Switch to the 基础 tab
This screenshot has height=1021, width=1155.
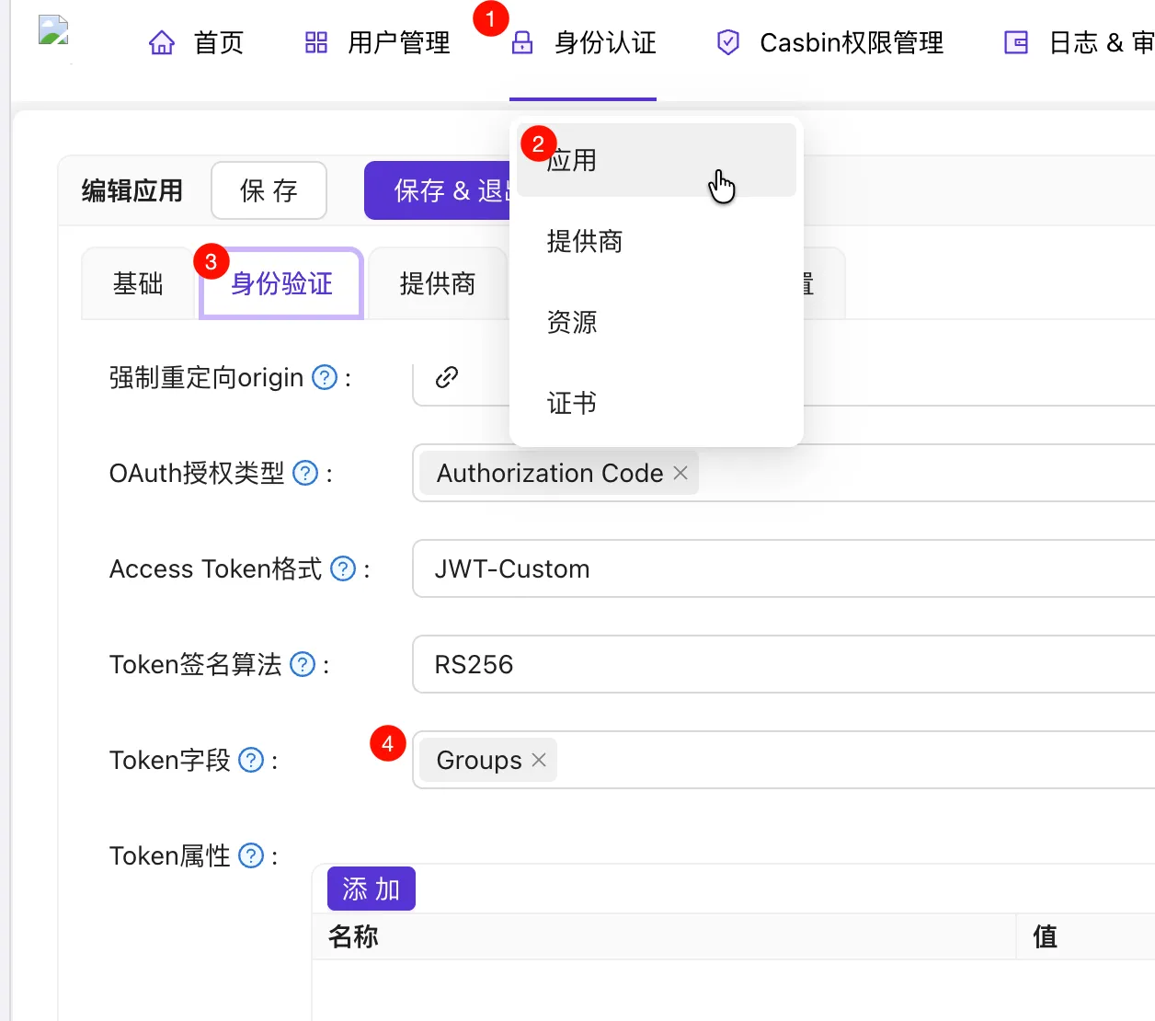click(x=138, y=283)
